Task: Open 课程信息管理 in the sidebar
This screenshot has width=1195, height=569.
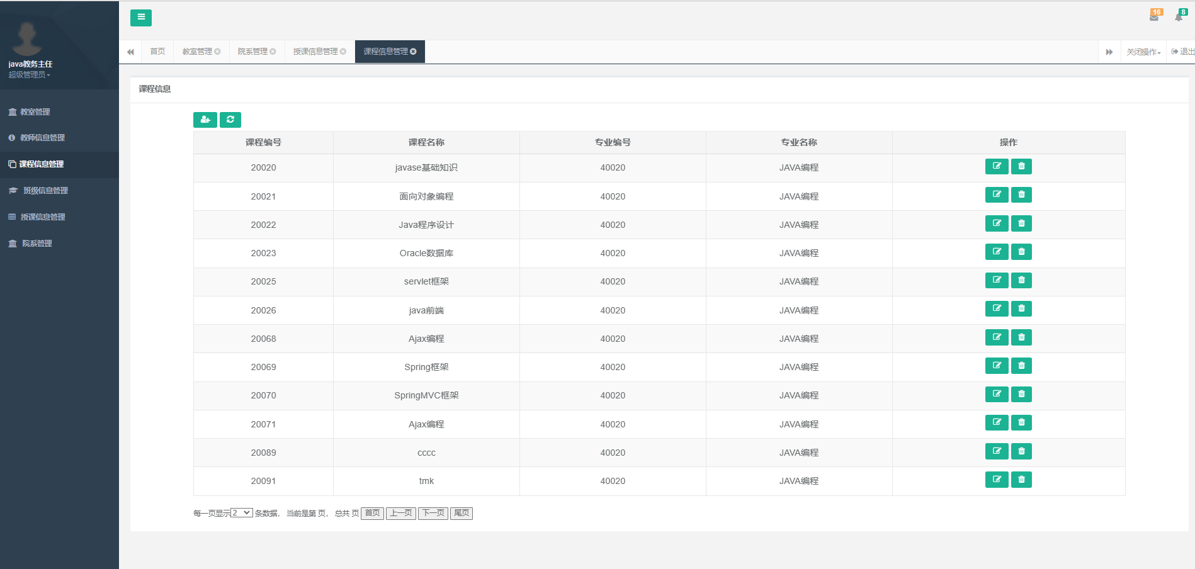Action: coord(59,164)
